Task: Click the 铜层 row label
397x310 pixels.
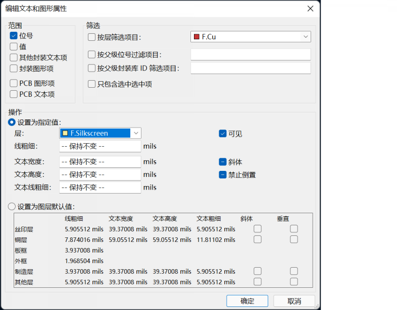Action: click(x=21, y=240)
